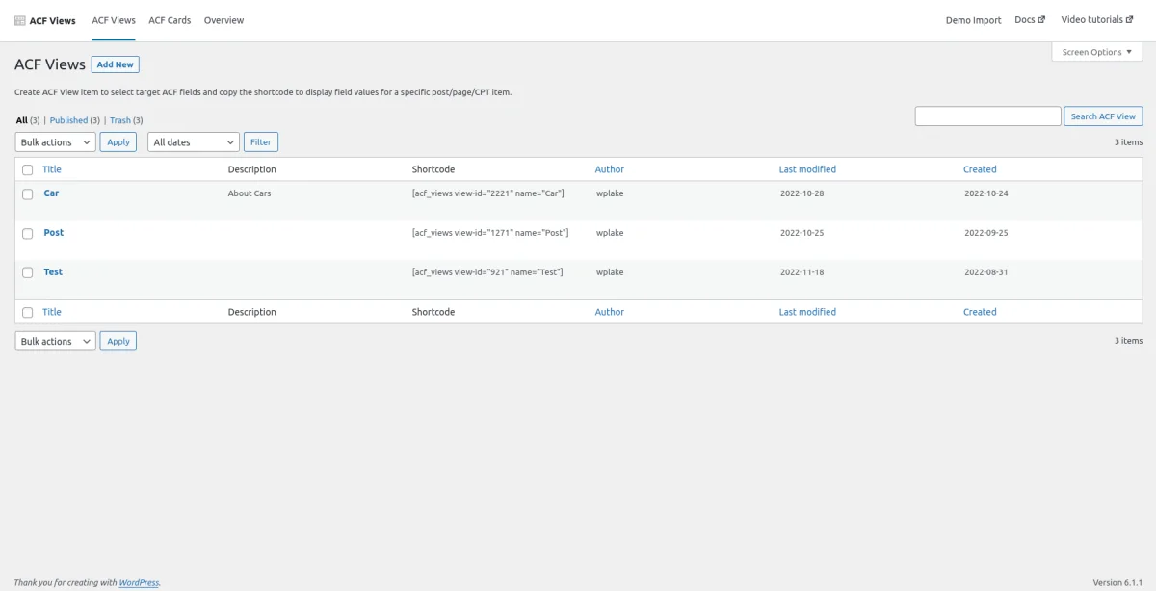1156x591 pixels.
Task: Sort by Author in table footer
Action: (x=610, y=312)
